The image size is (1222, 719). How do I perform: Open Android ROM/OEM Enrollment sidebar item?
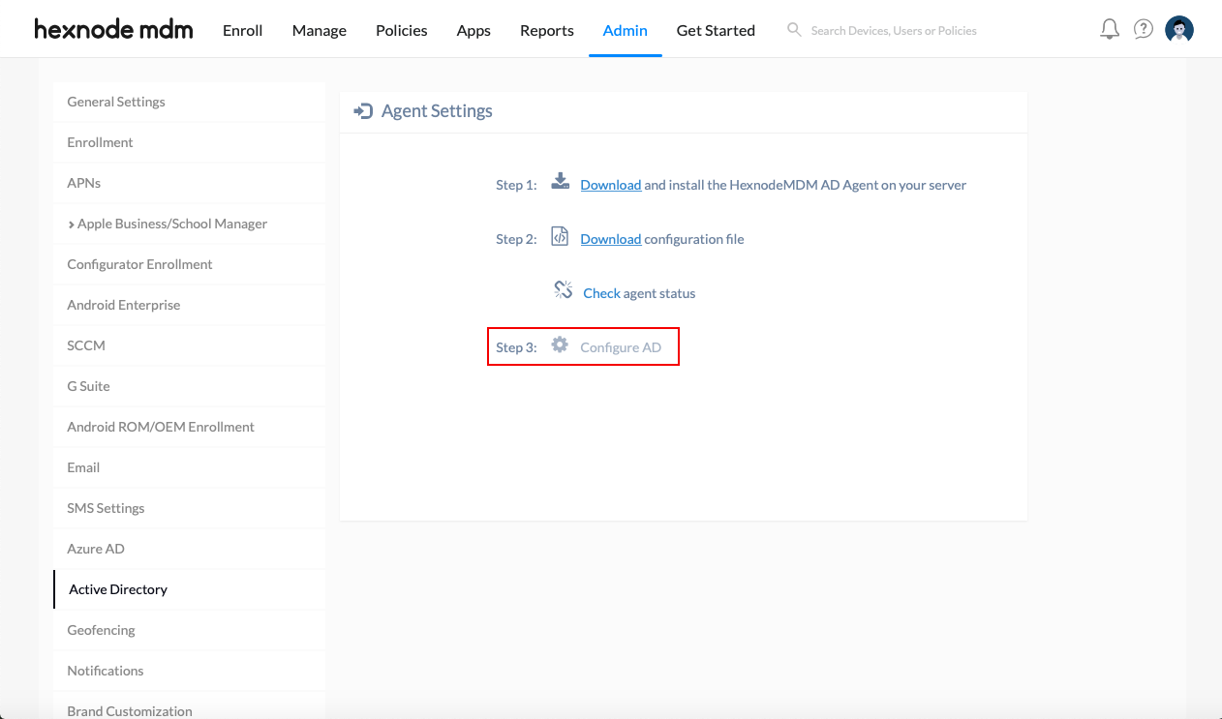(x=190, y=427)
